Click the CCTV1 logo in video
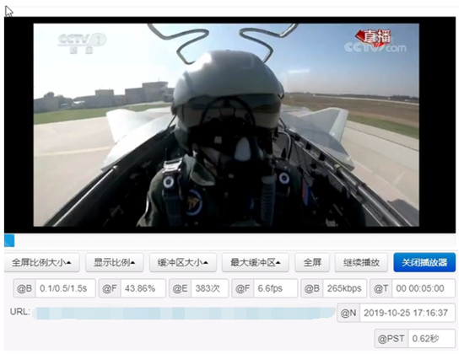This screenshot has height=354, width=464. click(82, 43)
